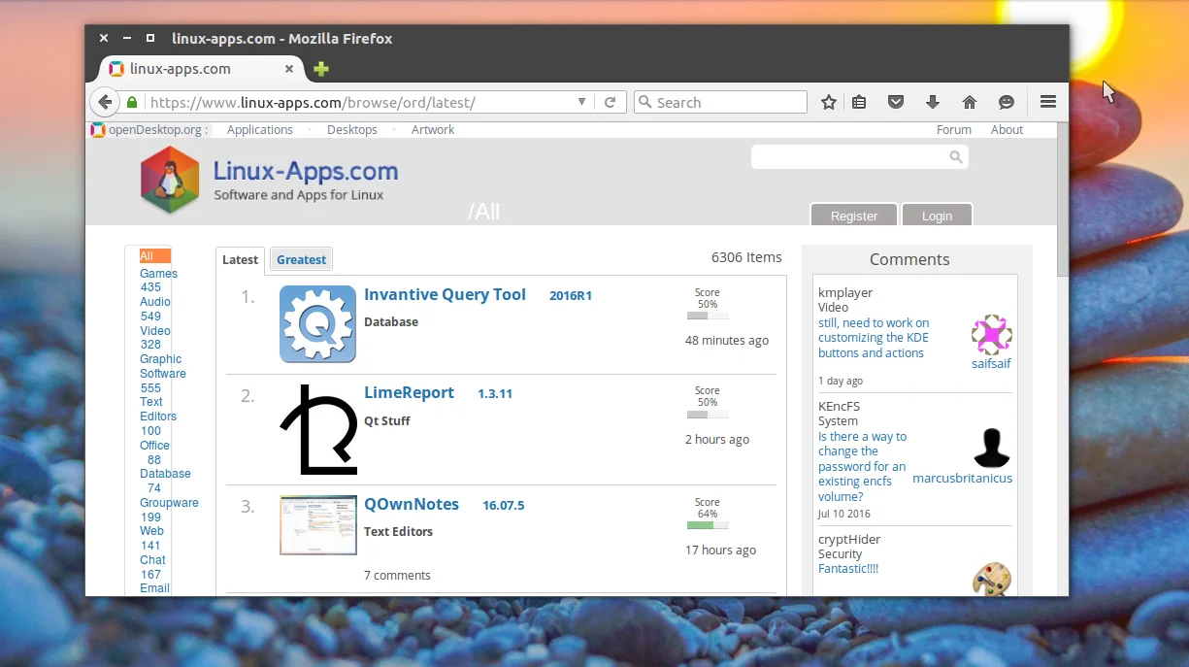Click the Login button
The image size is (1189, 667).
pyautogui.click(x=937, y=216)
